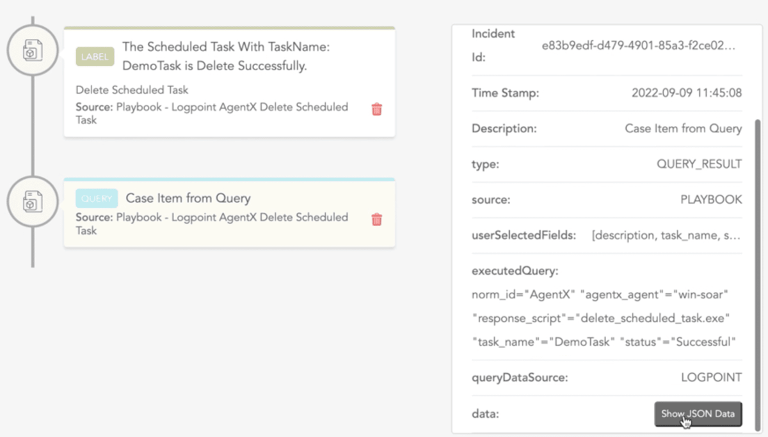Image resolution: width=768 pixels, height=437 pixels.
Task: Click the queryDataSource value LOGPOINT
Action: click(x=711, y=378)
